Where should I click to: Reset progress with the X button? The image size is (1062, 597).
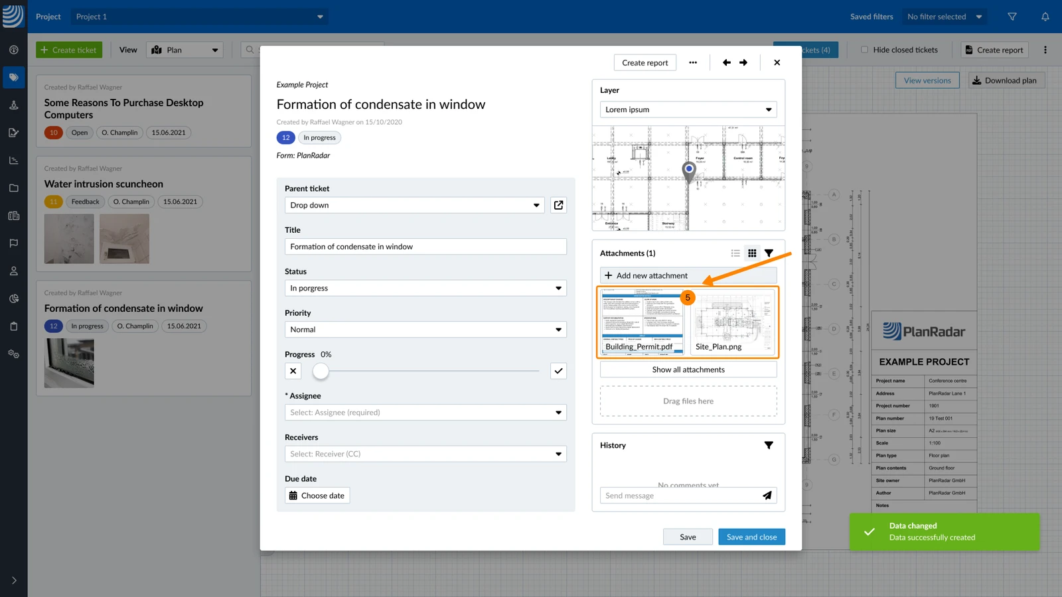pos(293,371)
